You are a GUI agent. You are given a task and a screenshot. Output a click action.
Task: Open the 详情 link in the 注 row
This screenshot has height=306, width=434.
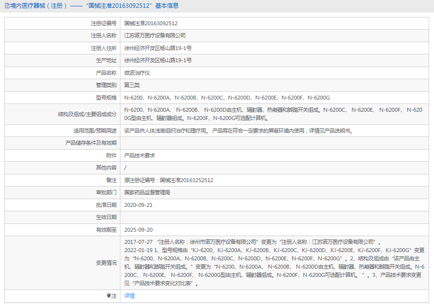[129, 296]
